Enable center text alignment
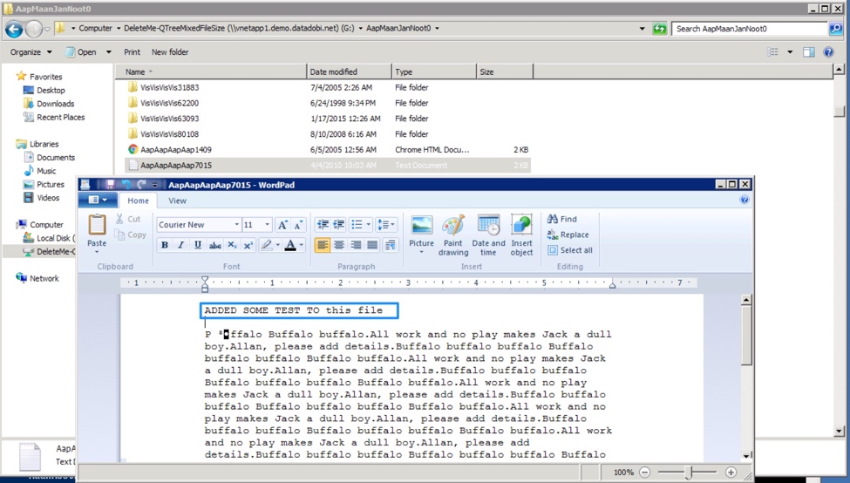Screen dimensions: 850x483 point(339,246)
